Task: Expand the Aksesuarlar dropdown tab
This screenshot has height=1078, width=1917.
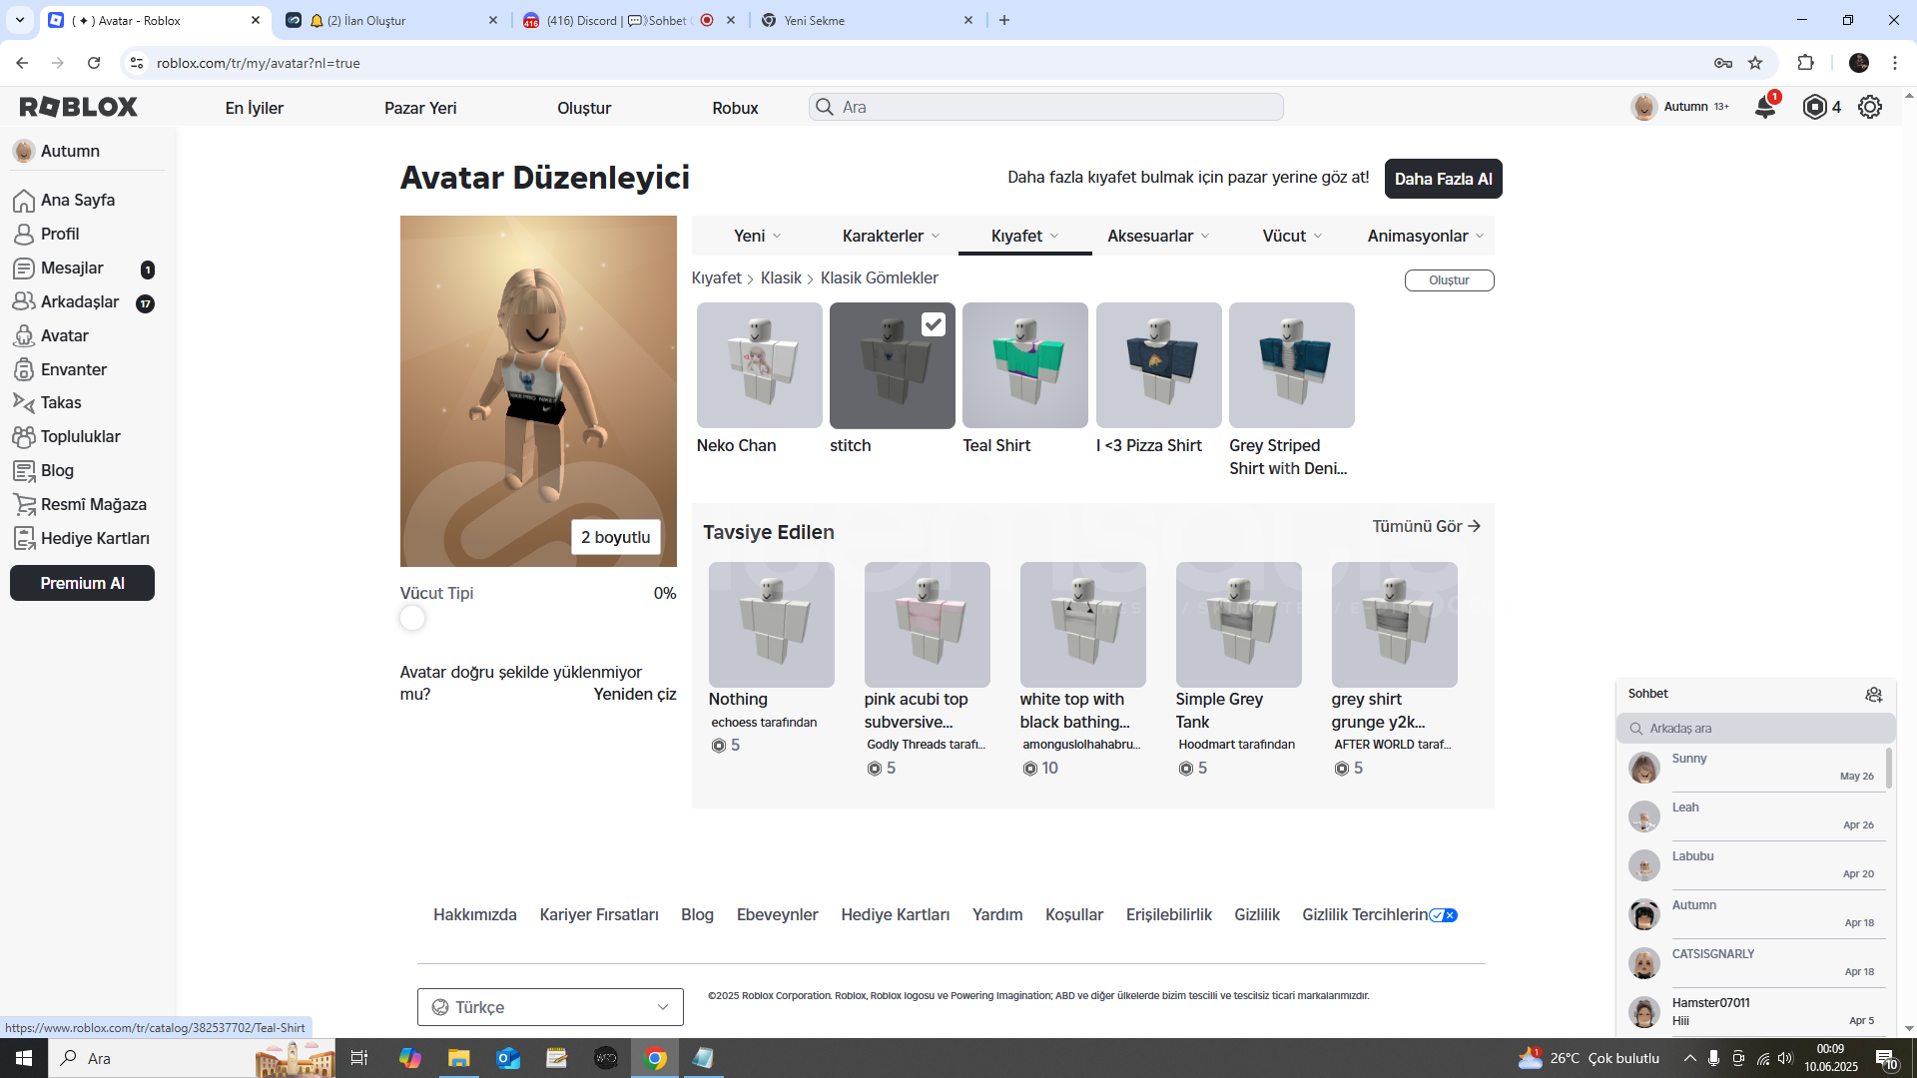Action: pos(1158,236)
